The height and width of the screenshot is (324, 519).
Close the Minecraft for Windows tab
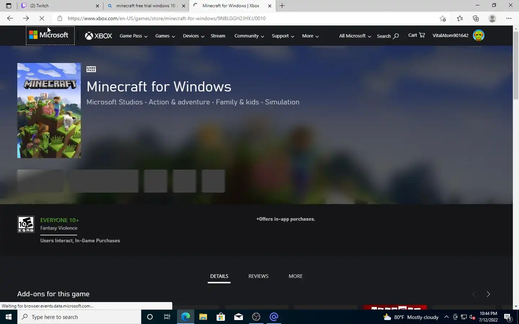pyautogui.click(x=270, y=6)
